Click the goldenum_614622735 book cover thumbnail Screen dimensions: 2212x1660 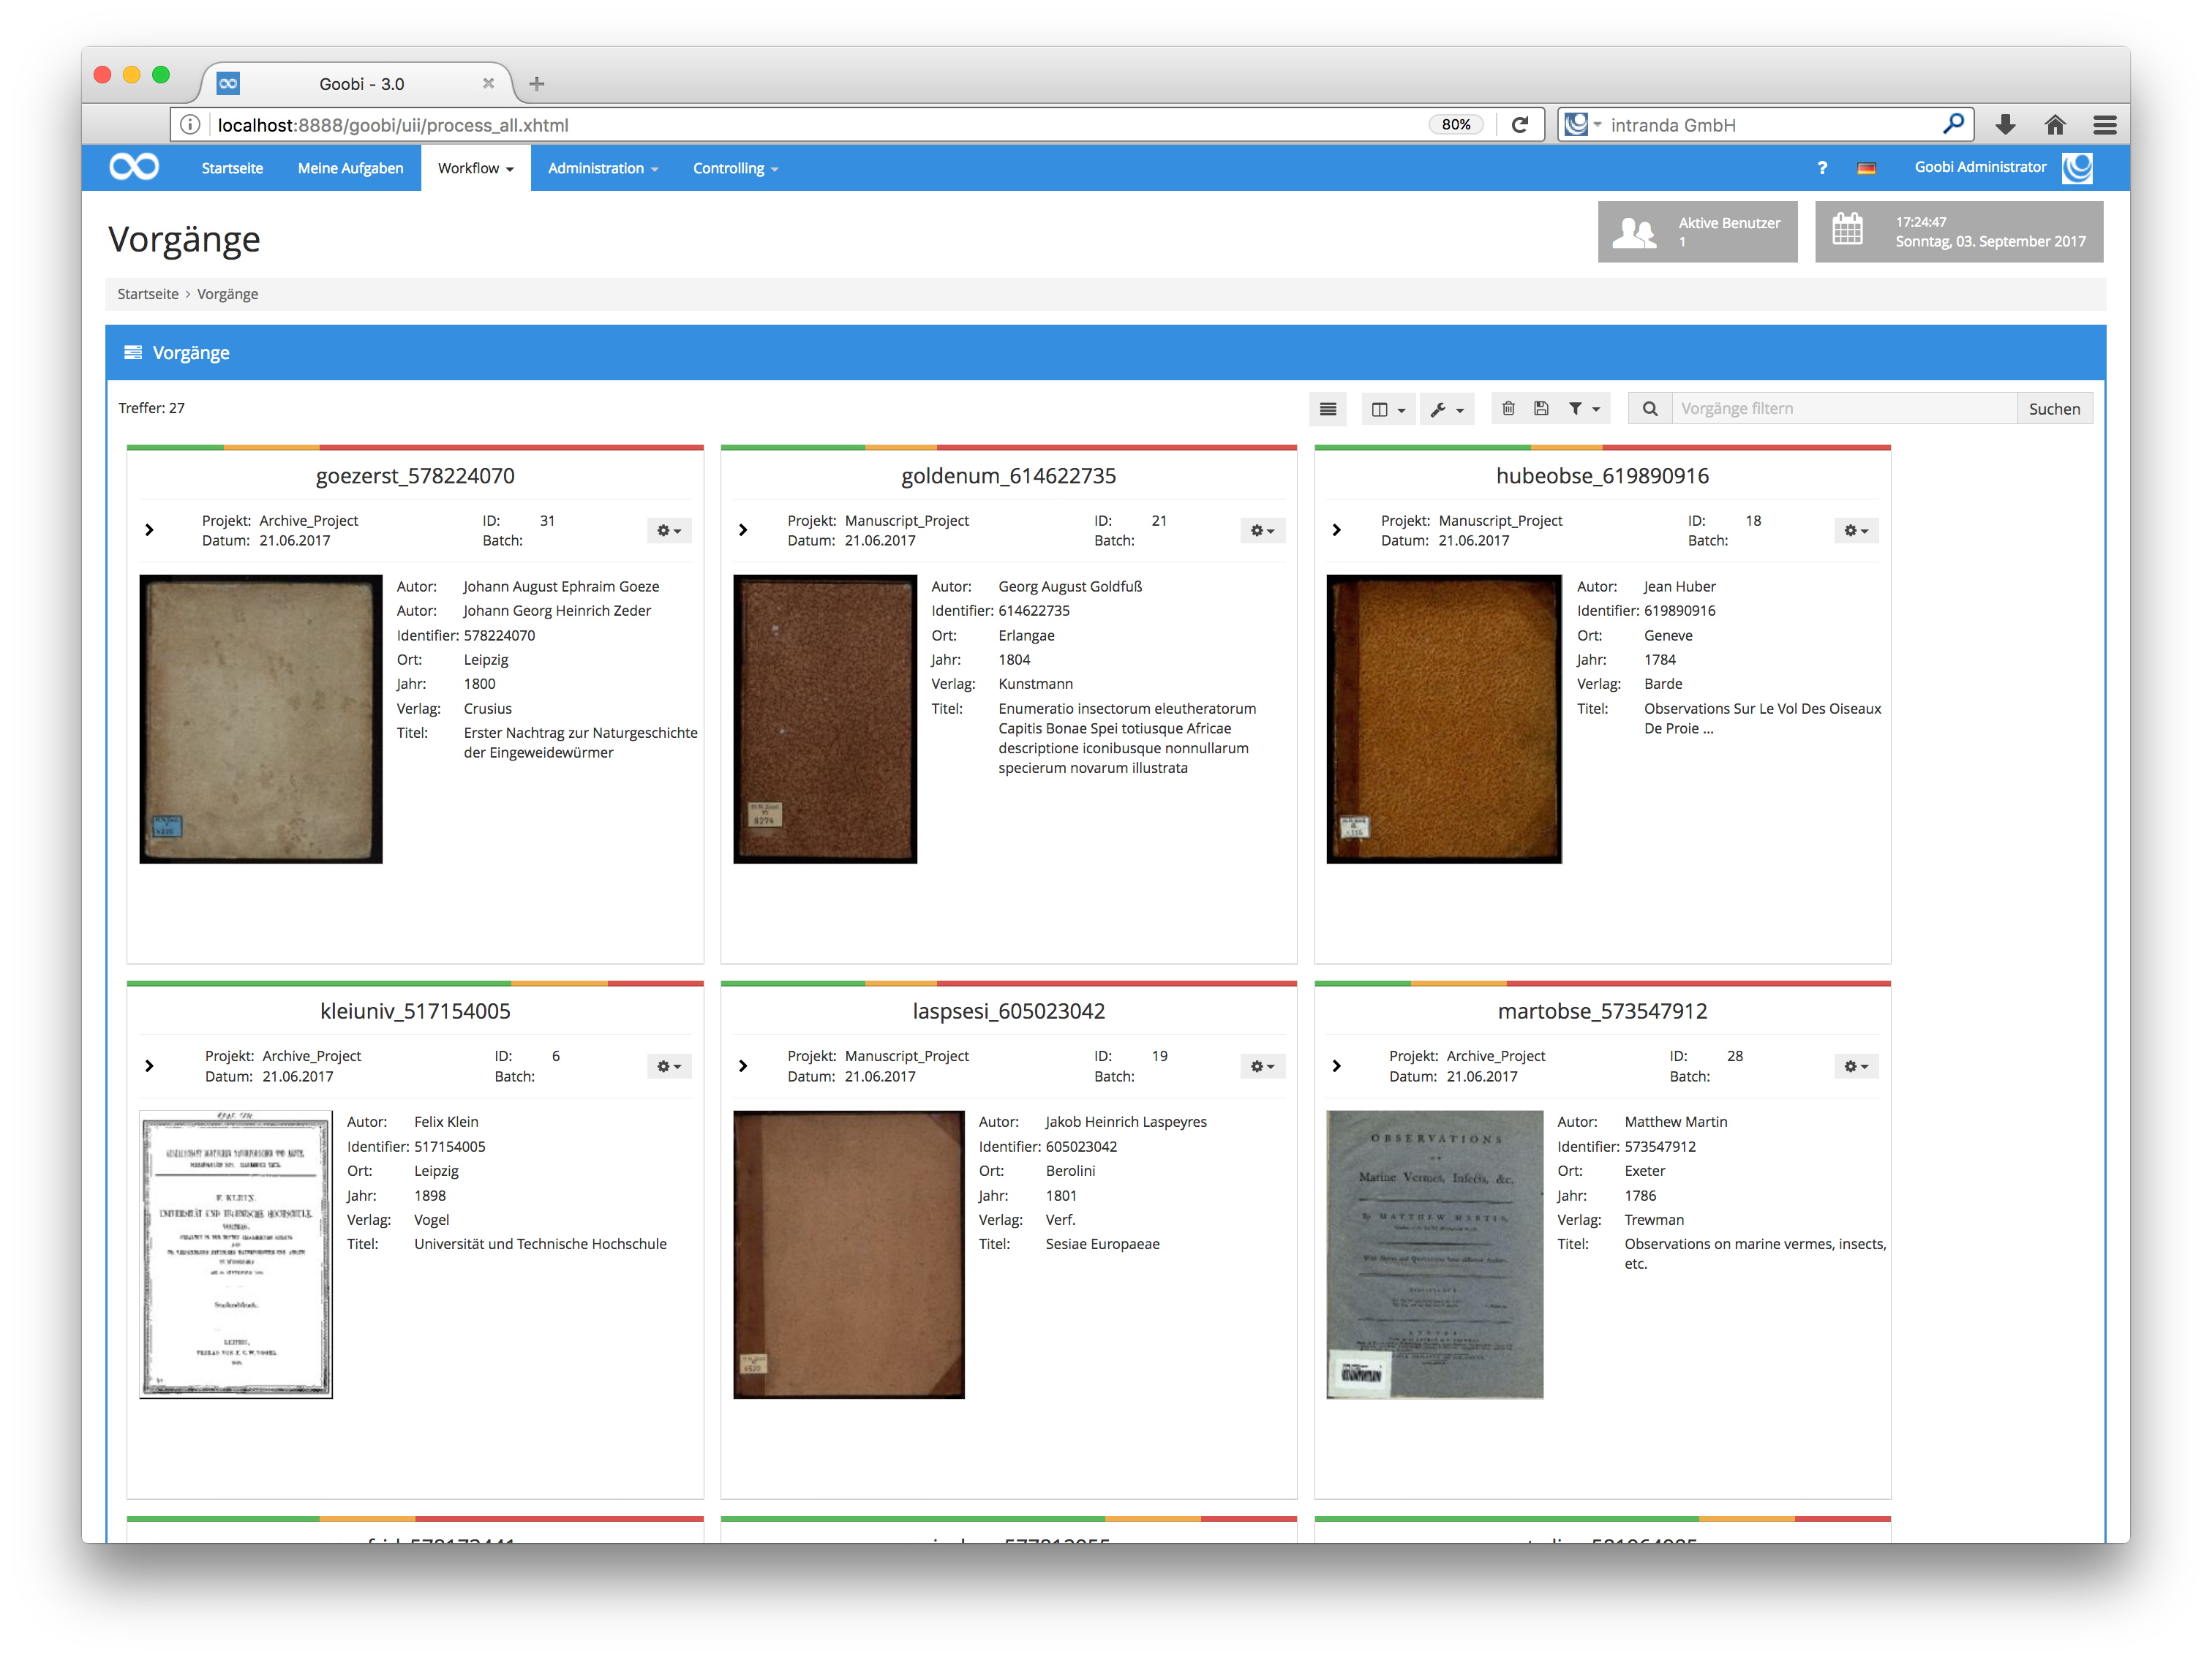[x=825, y=719]
